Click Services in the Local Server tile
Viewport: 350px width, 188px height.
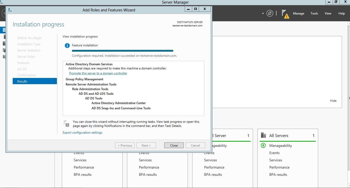pos(210,160)
